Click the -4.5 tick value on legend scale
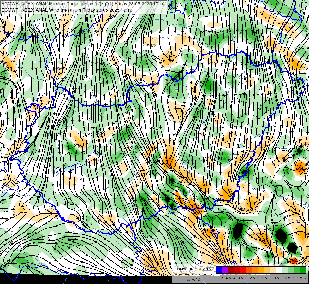Screen dimensions: 309x284 click(x=227, y=278)
